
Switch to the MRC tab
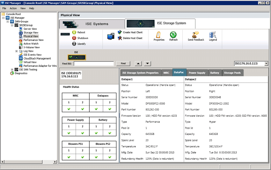click(x=166, y=73)
